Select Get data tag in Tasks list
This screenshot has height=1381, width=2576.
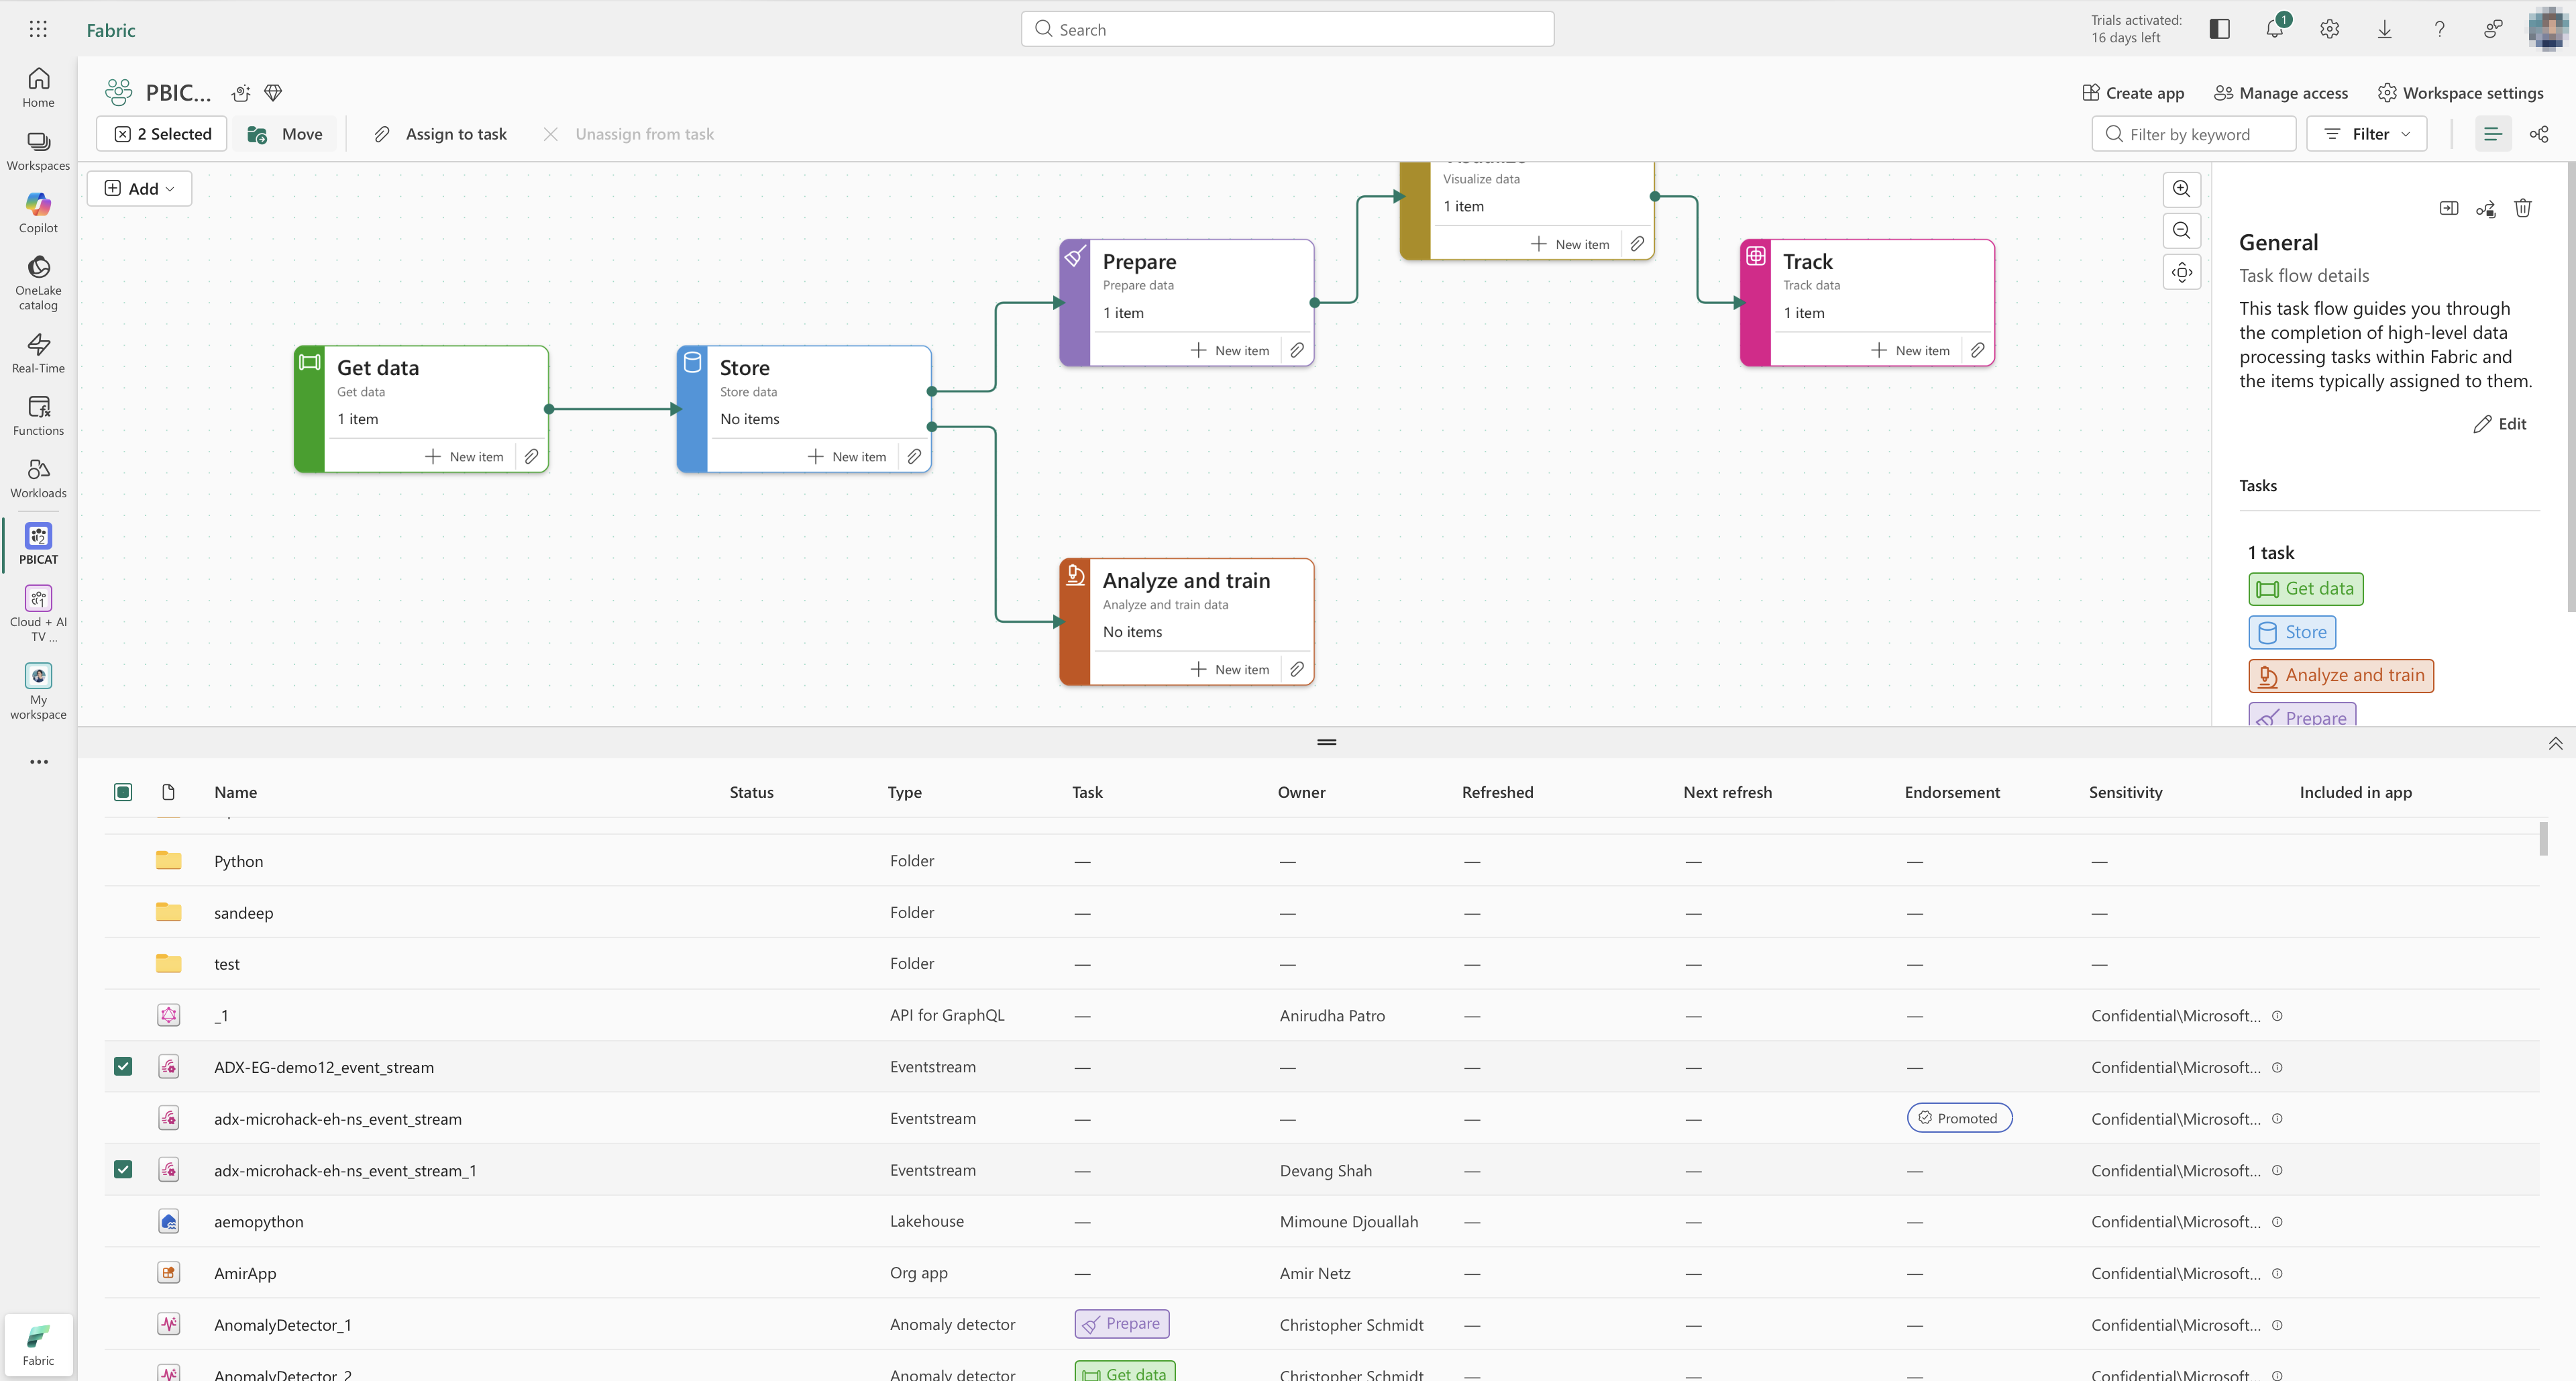[2305, 589]
